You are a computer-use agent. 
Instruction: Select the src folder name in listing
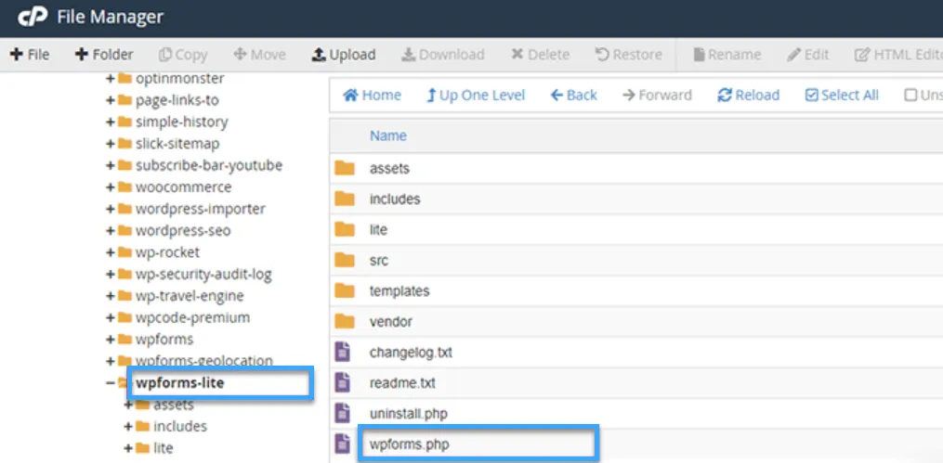(379, 261)
